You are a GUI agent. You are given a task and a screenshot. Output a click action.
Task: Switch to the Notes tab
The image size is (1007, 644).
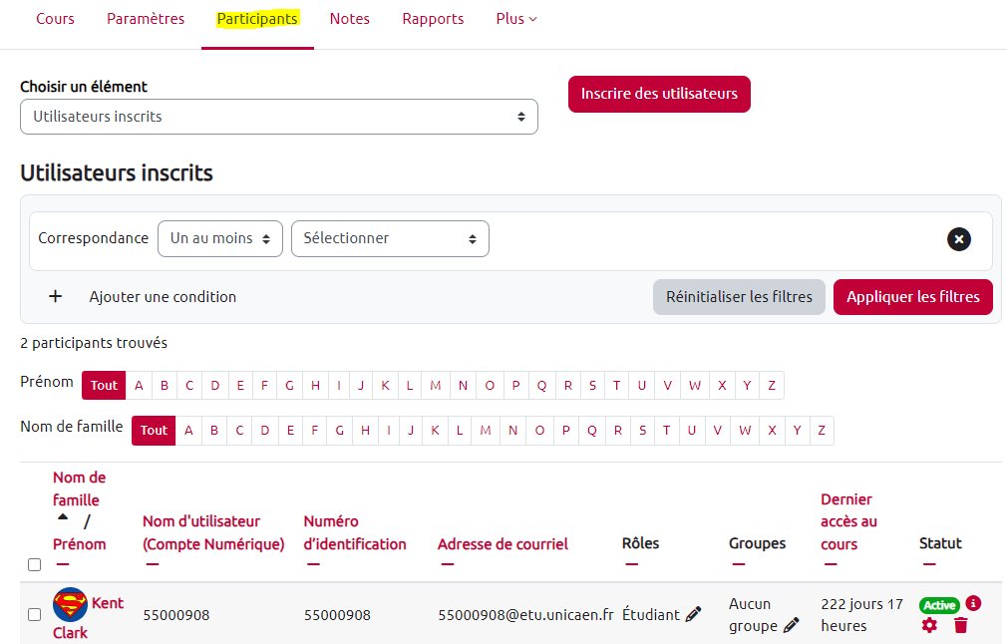tap(349, 19)
